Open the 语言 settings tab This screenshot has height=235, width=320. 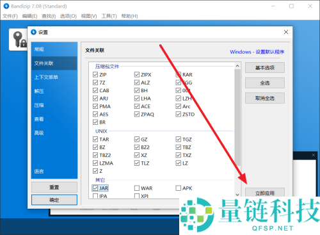[x=54, y=171]
